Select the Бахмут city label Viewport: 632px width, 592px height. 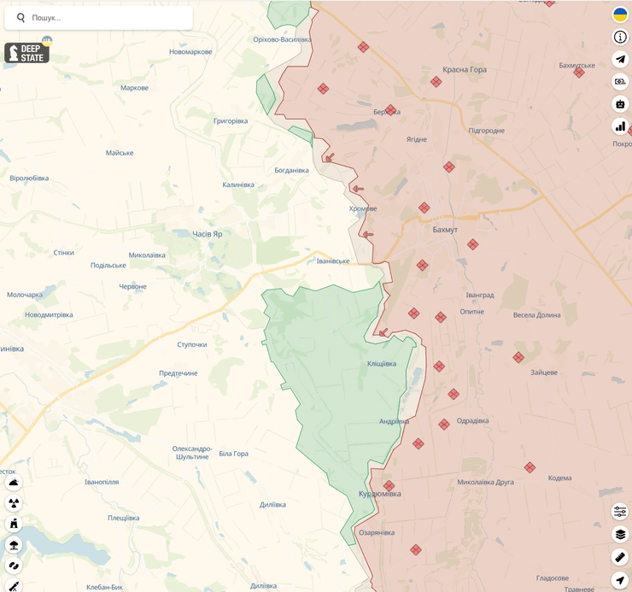[445, 230]
